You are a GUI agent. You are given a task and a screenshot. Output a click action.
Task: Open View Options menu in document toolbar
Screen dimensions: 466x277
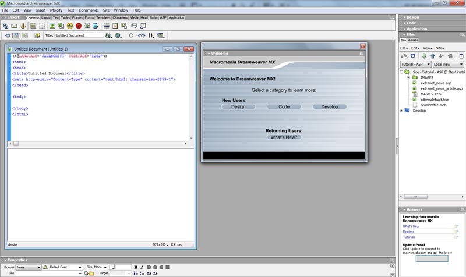coord(161,35)
